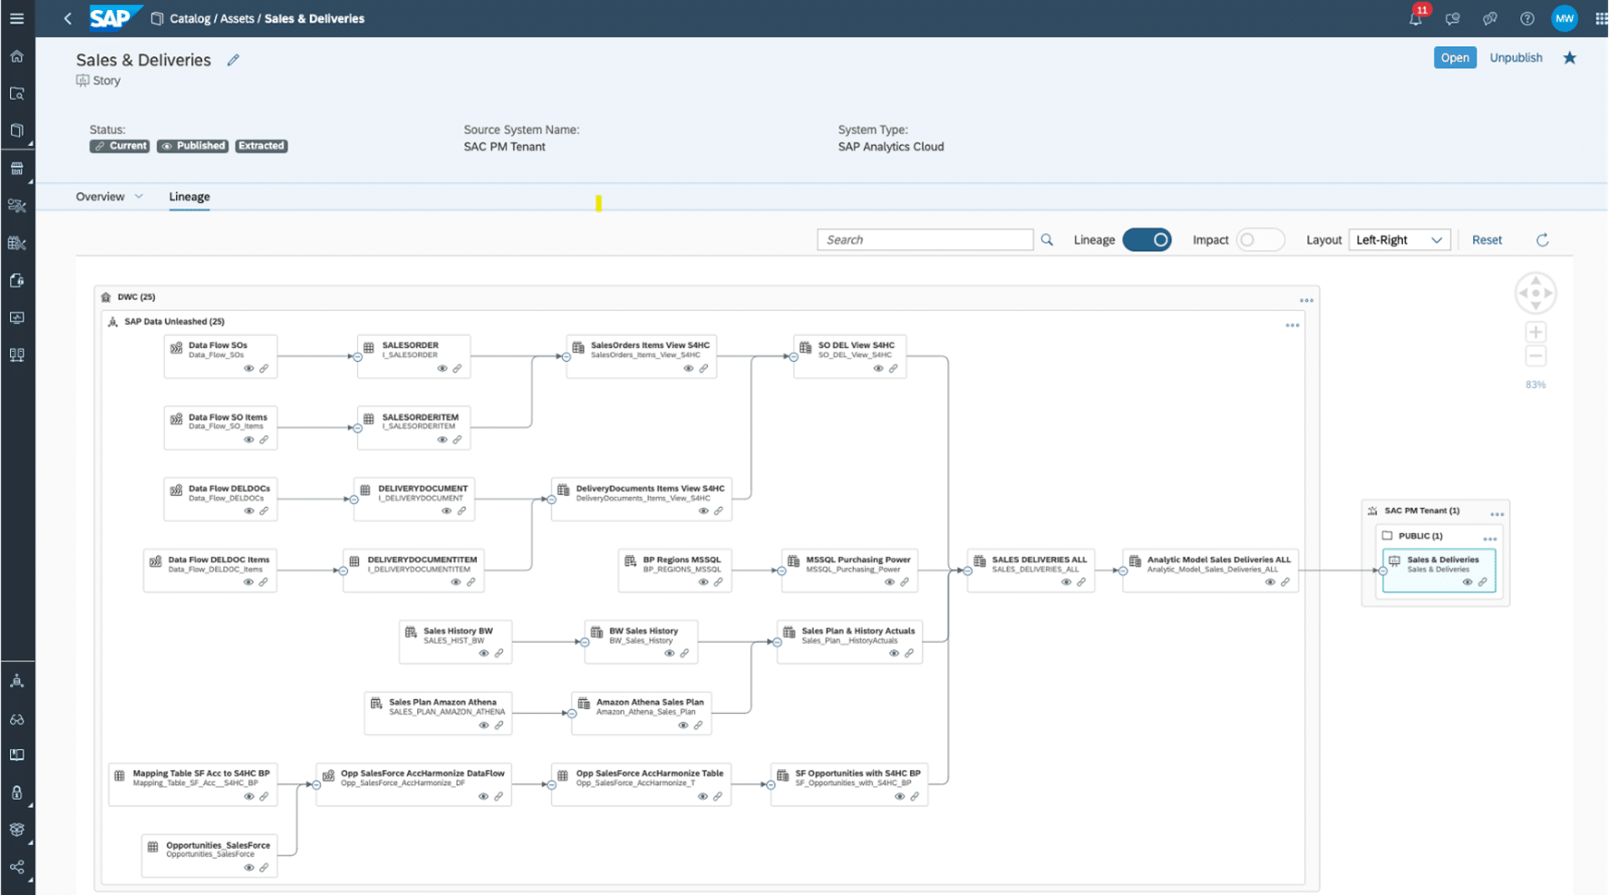The image size is (1609, 895).
Task: Click eye icon on SALESORDERITEM node
Action: tap(442, 440)
